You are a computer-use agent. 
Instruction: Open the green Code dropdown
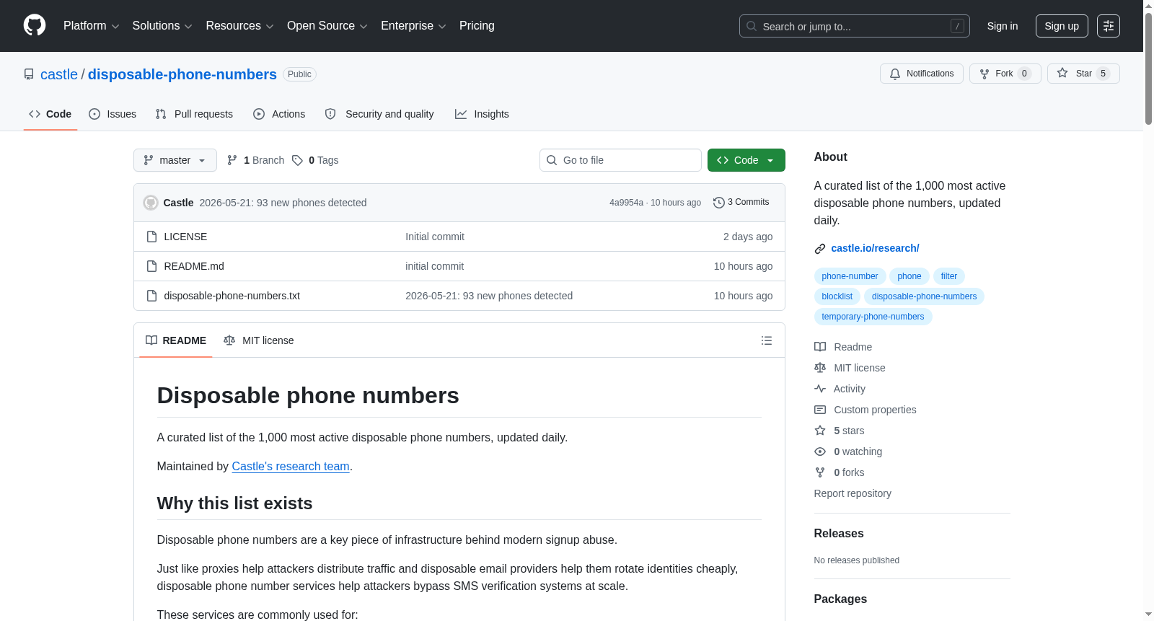point(746,160)
